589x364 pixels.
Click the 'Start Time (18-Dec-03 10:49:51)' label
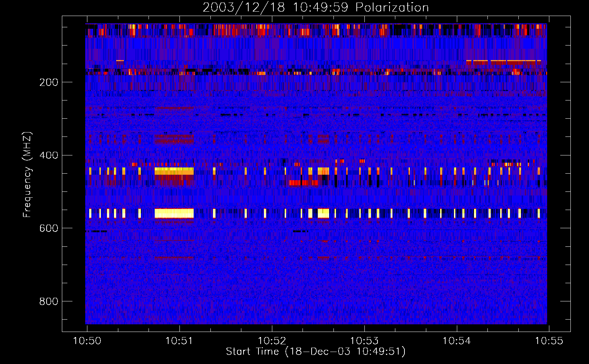click(x=316, y=352)
